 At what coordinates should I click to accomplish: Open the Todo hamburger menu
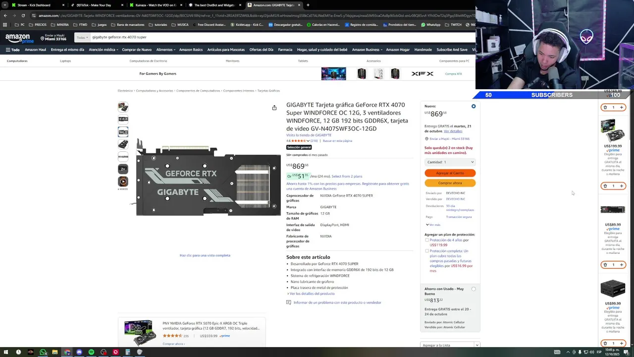pyautogui.click(x=12, y=50)
